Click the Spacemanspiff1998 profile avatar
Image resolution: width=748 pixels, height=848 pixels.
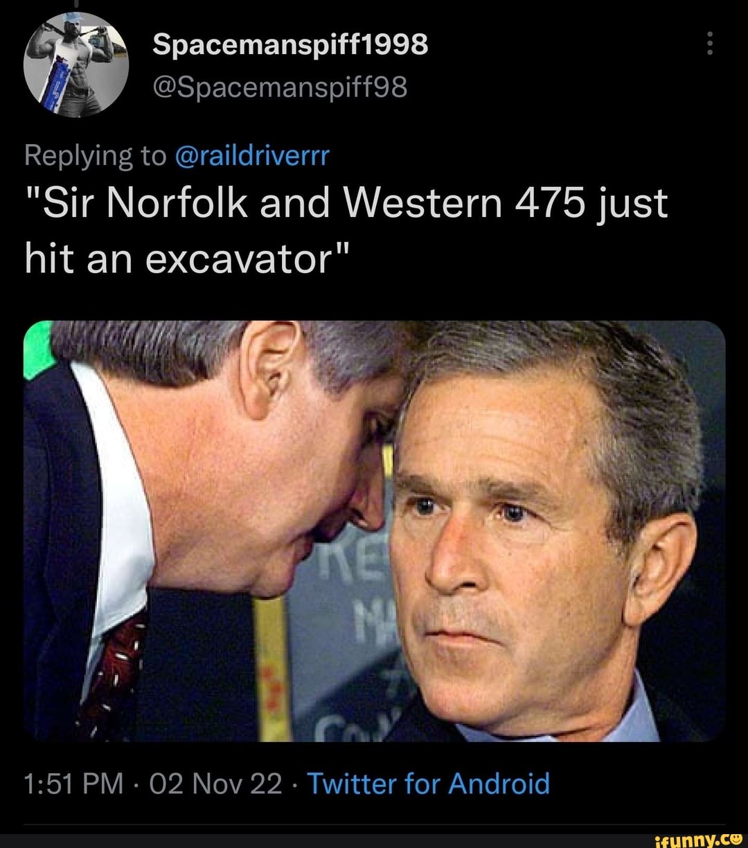76,64
